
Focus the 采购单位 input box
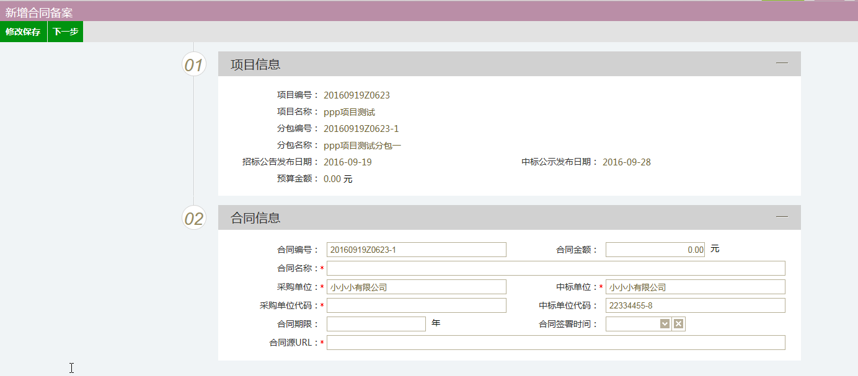coord(416,287)
